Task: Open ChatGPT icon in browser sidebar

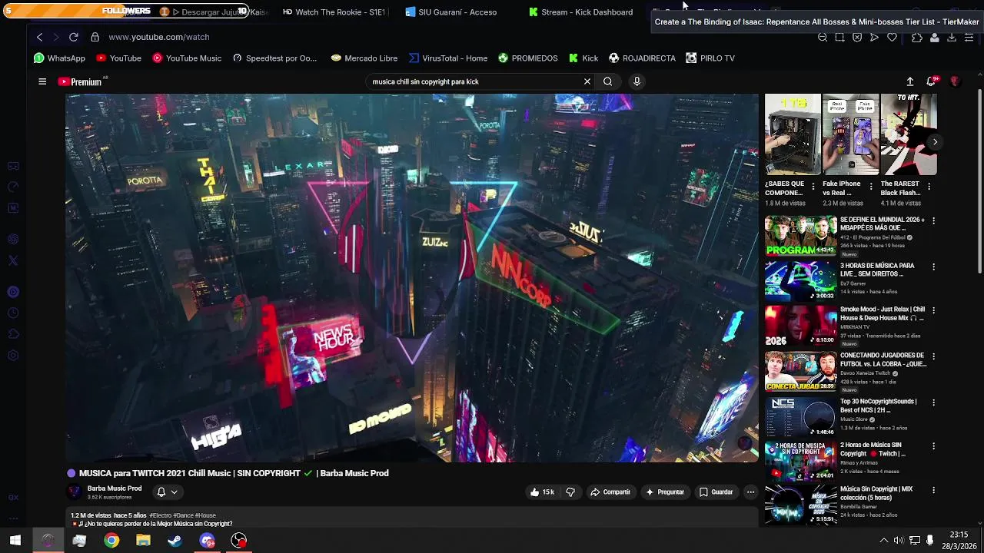Action: (13, 239)
